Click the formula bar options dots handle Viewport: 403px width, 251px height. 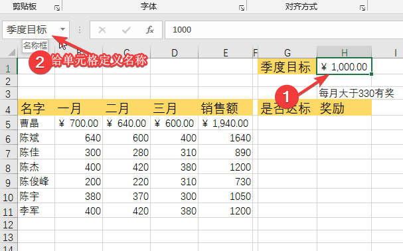point(80,30)
